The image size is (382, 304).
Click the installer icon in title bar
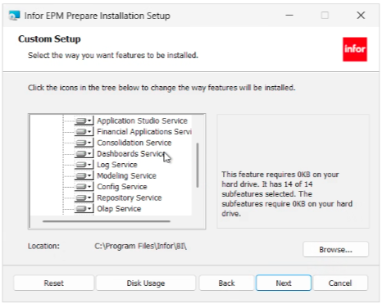tap(14, 16)
